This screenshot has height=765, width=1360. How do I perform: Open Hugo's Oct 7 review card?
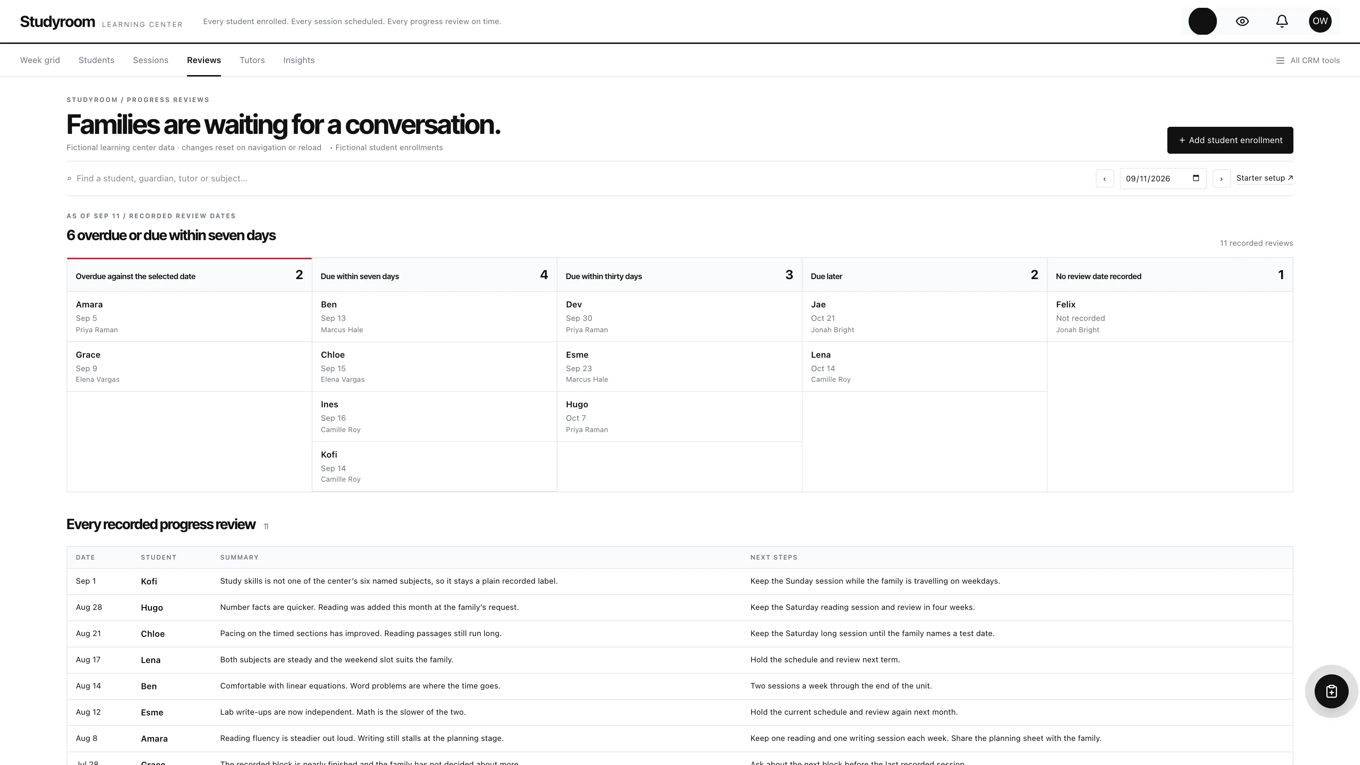point(680,416)
